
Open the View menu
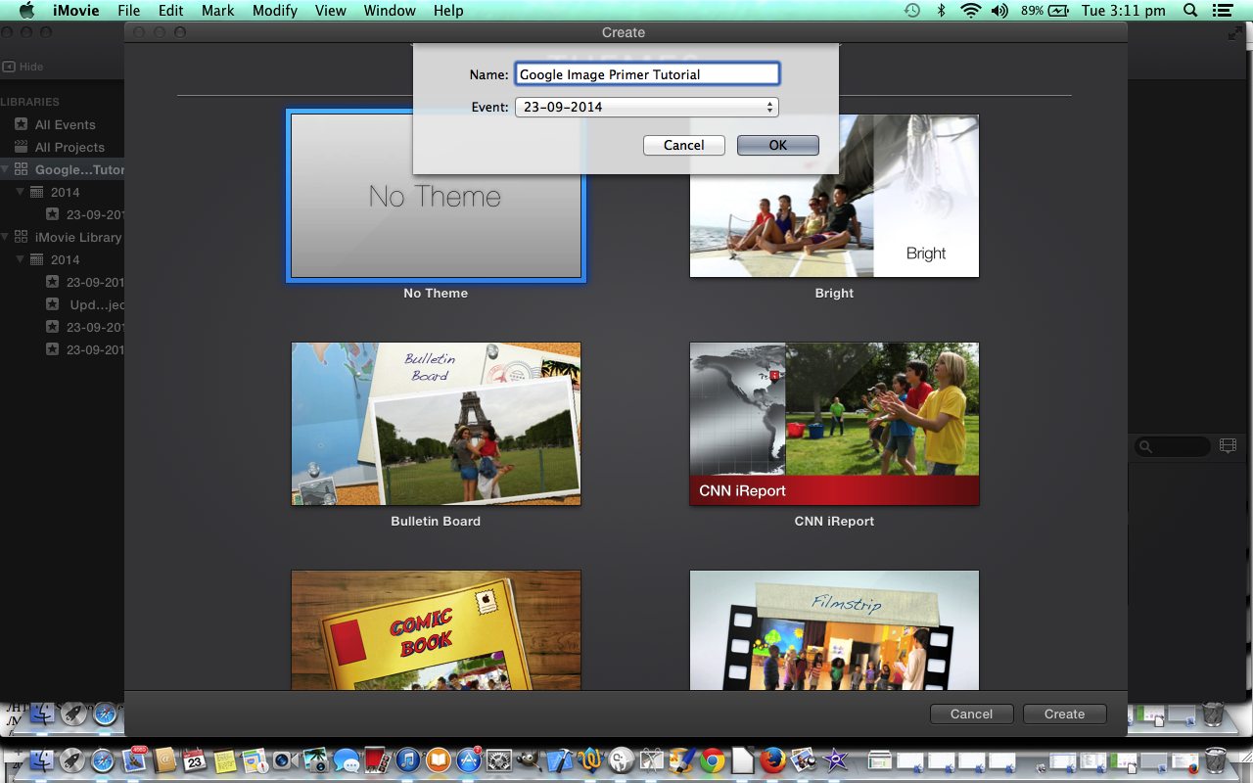point(330,11)
